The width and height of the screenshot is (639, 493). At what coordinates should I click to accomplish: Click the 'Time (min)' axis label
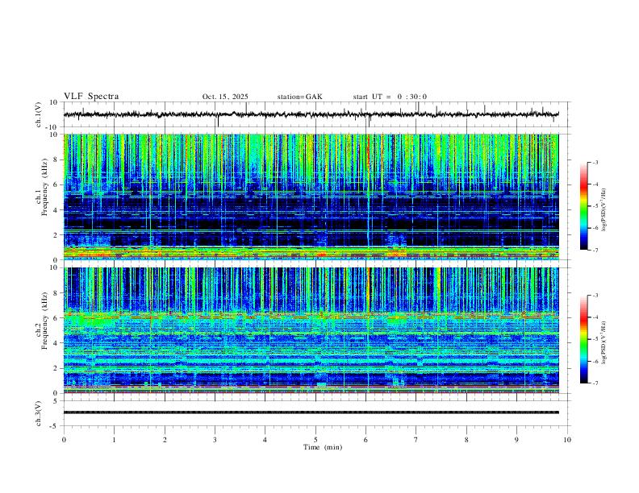[323, 447]
